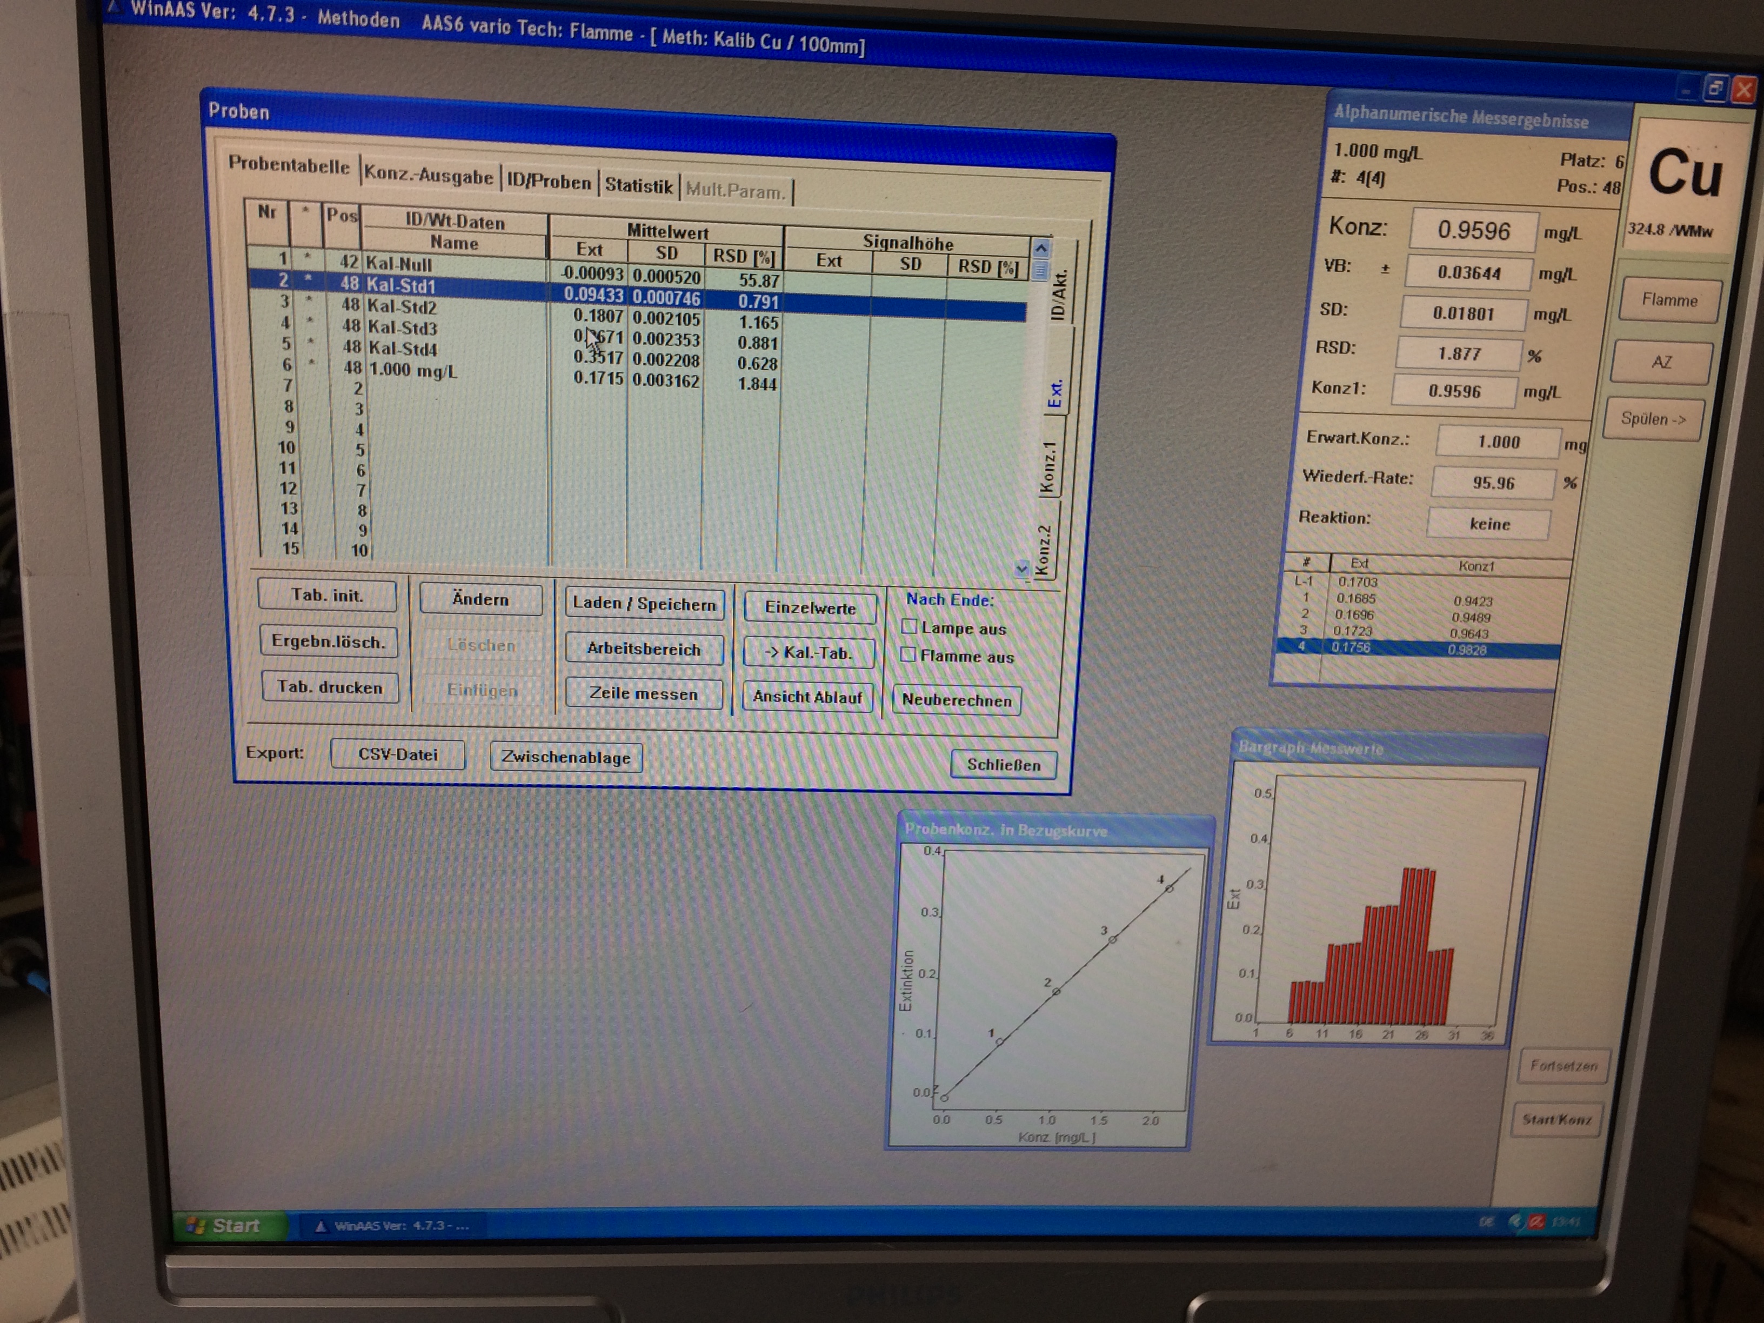Close the Proben dialog with Schließen
This screenshot has width=1764, height=1323.
coord(1003,765)
